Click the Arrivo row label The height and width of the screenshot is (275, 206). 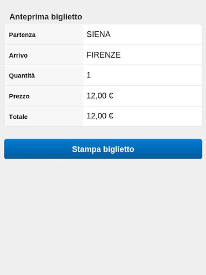coord(18,55)
